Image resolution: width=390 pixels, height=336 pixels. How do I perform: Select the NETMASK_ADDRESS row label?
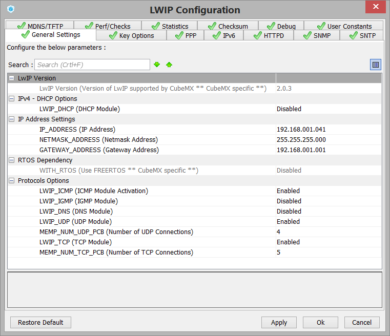[x=98, y=140]
